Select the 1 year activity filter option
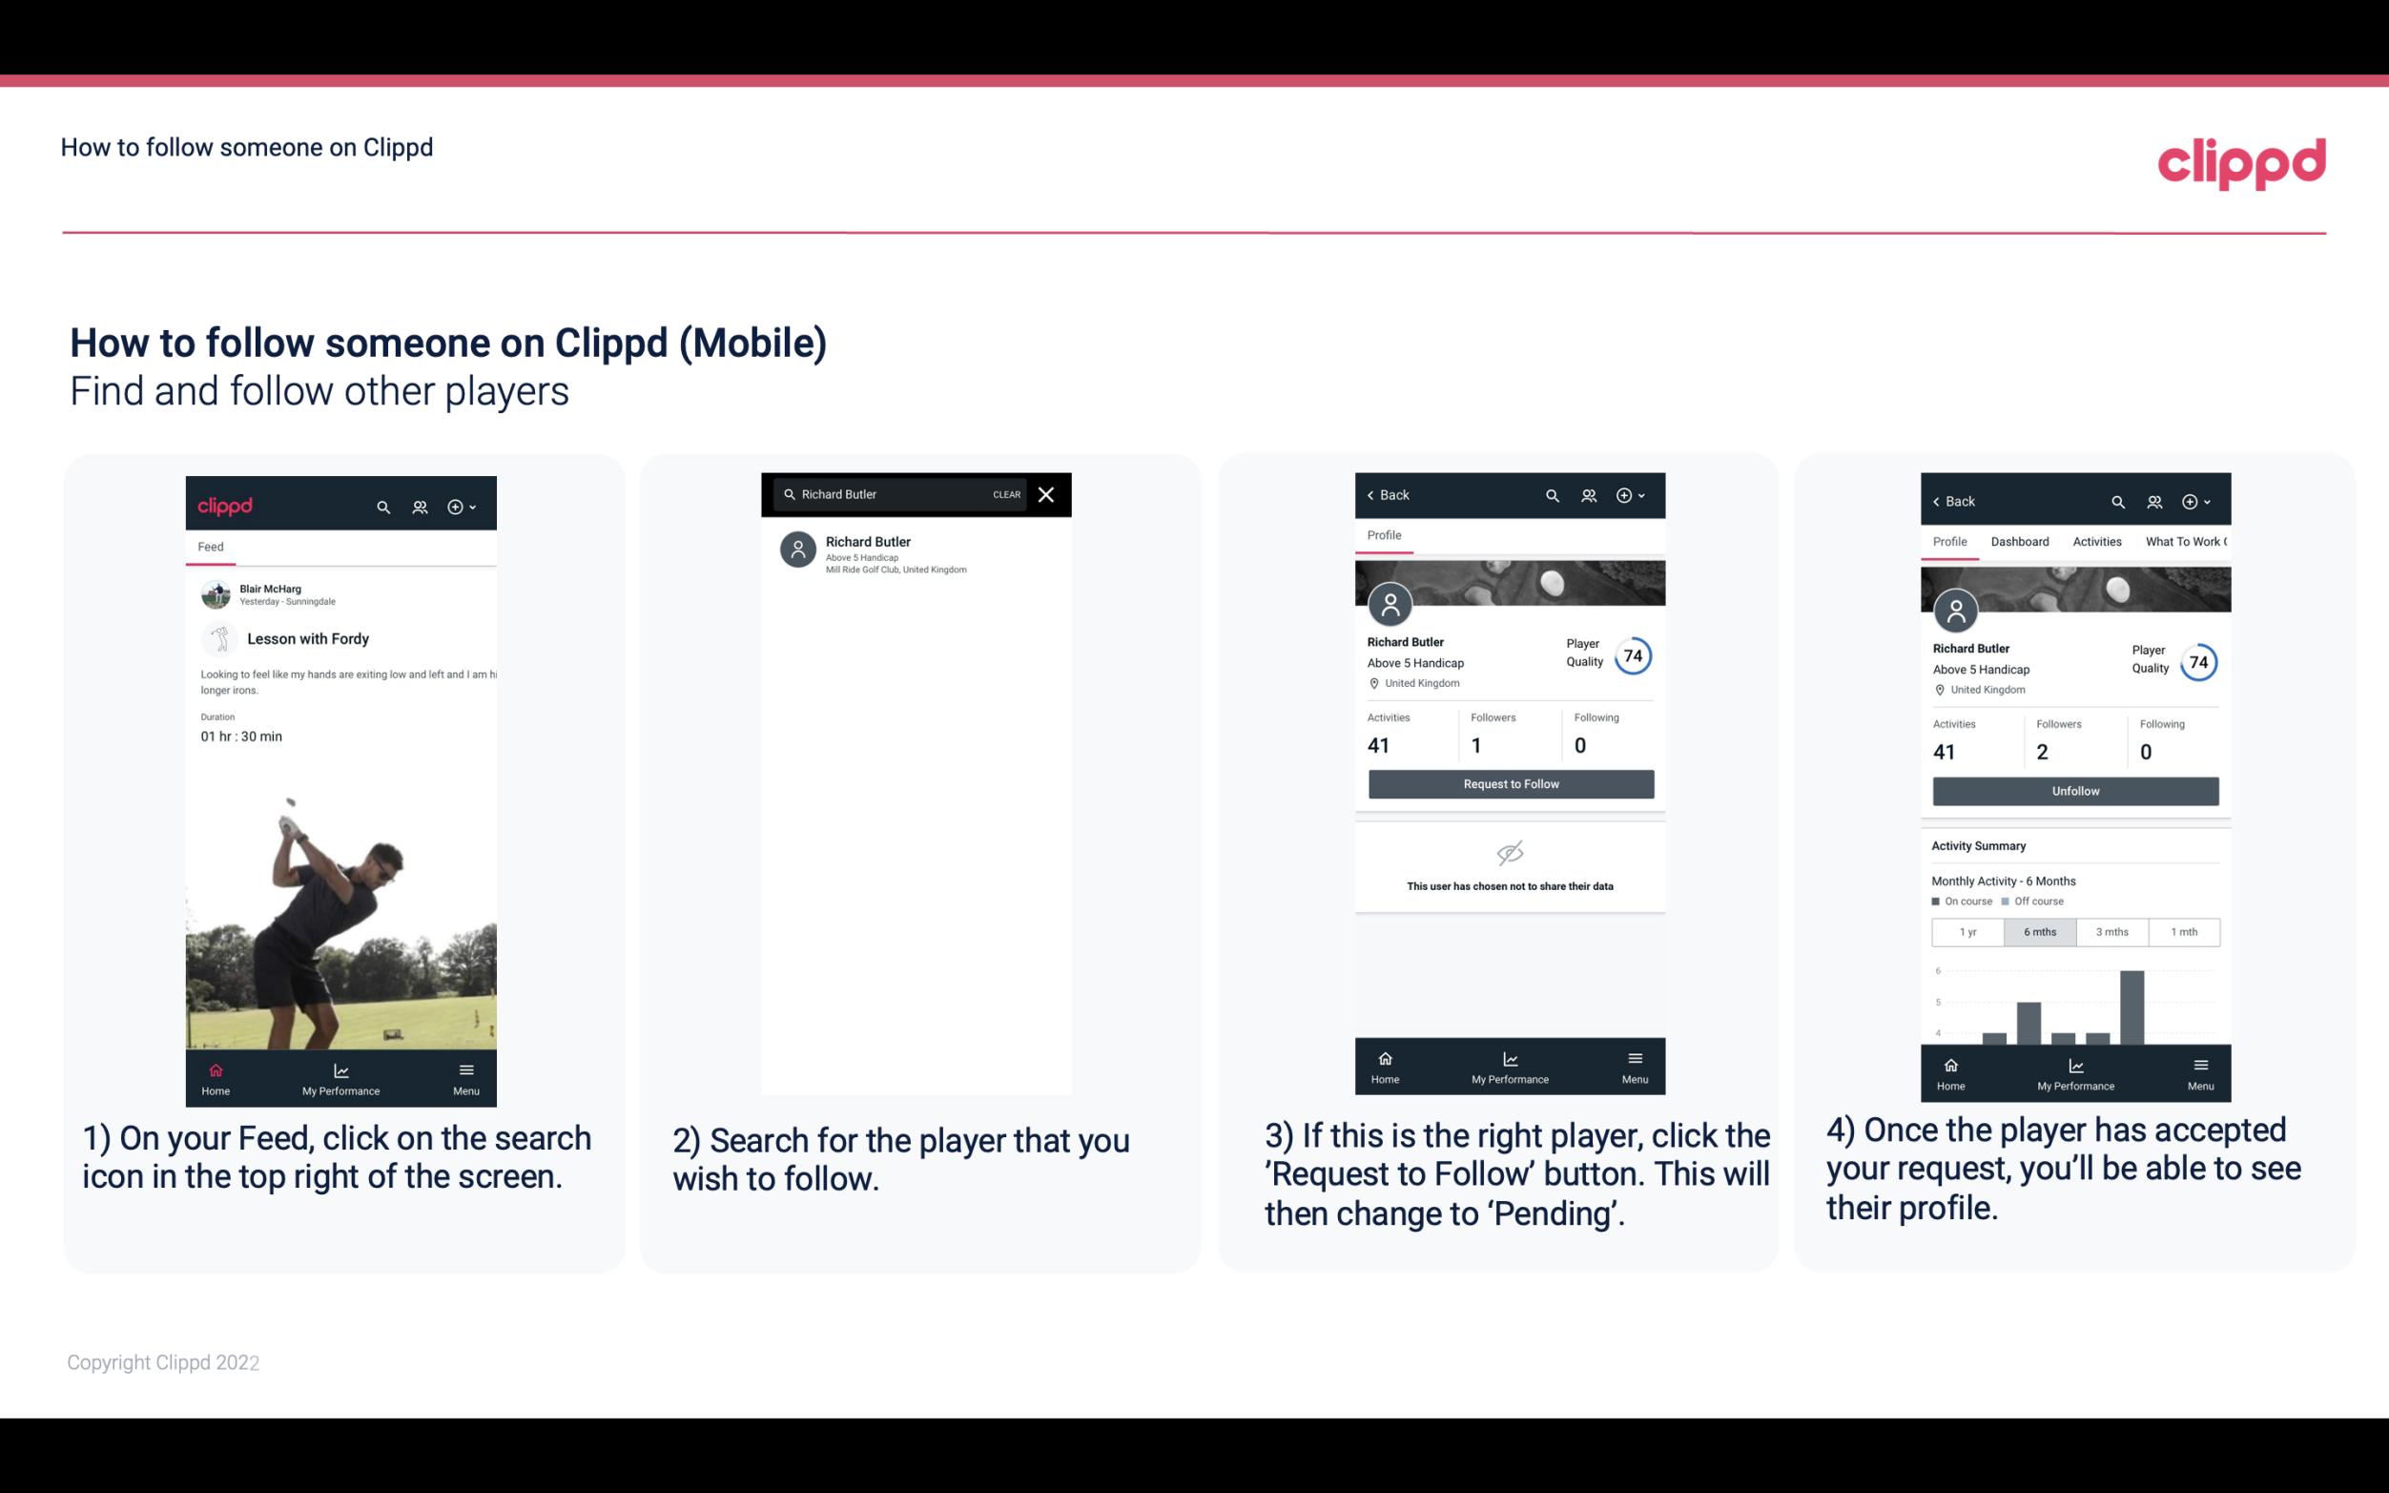 click(x=1967, y=930)
